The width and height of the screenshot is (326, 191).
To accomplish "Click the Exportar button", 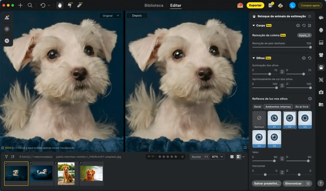I will pos(255,5).
